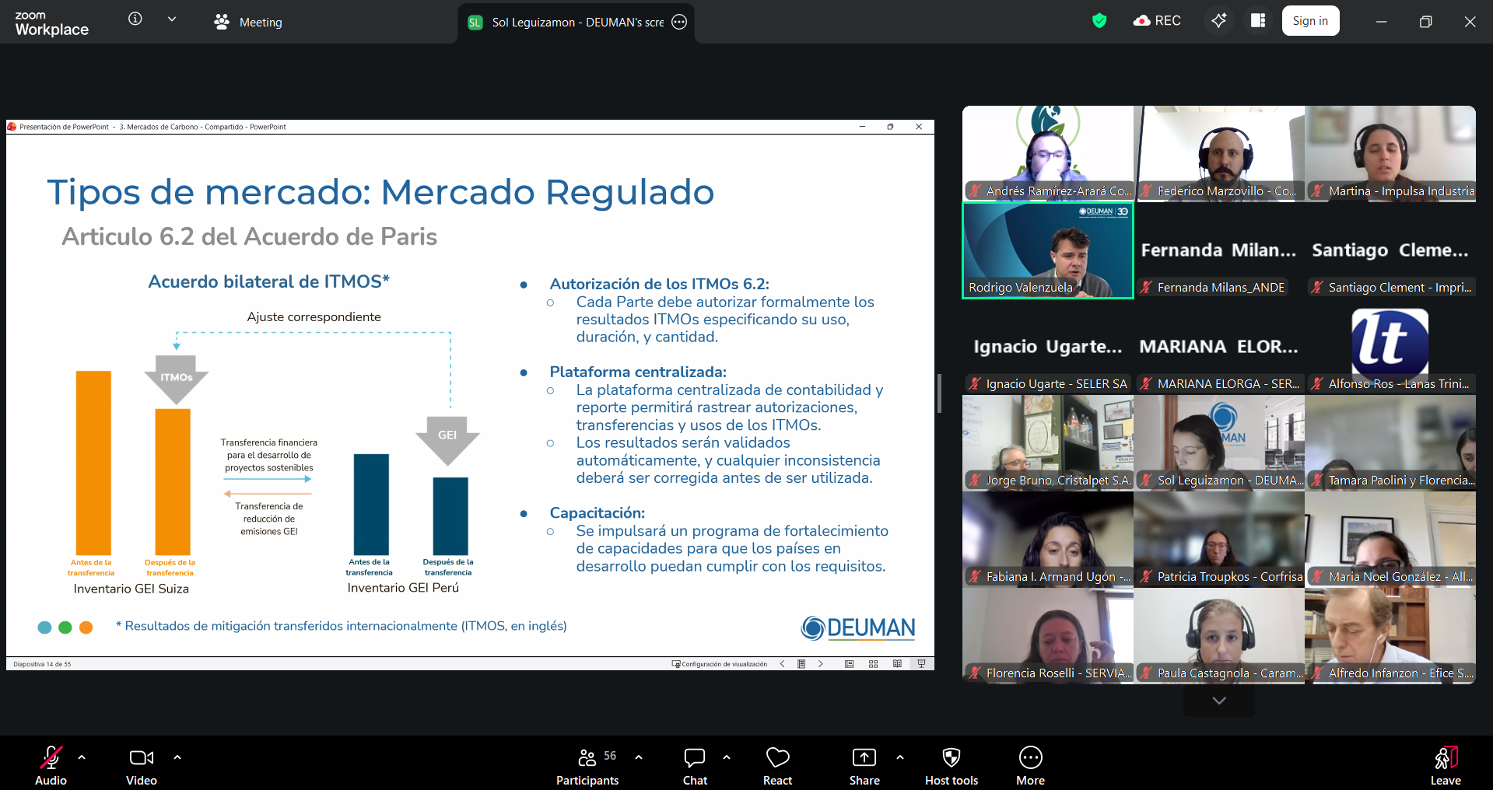
Task: Click the Leave meeting button
Action: click(1445, 765)
